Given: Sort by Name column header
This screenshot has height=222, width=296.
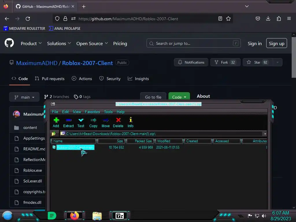Looking at the screenshot, I should pyautogui.click(x=74, y=141).
